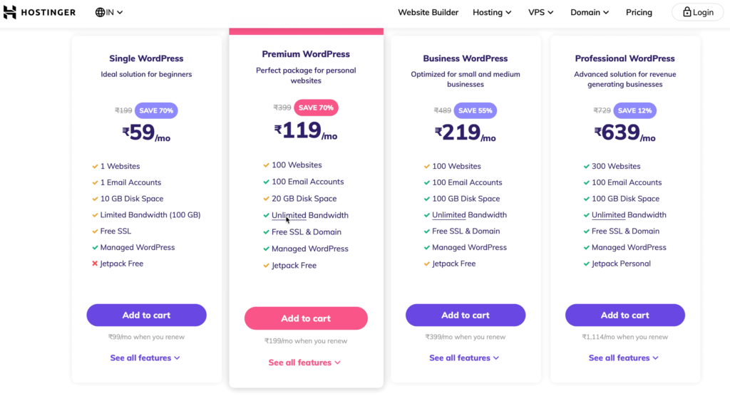Click the globe language icon
The image size is (730, 396).
click(100, 13)
